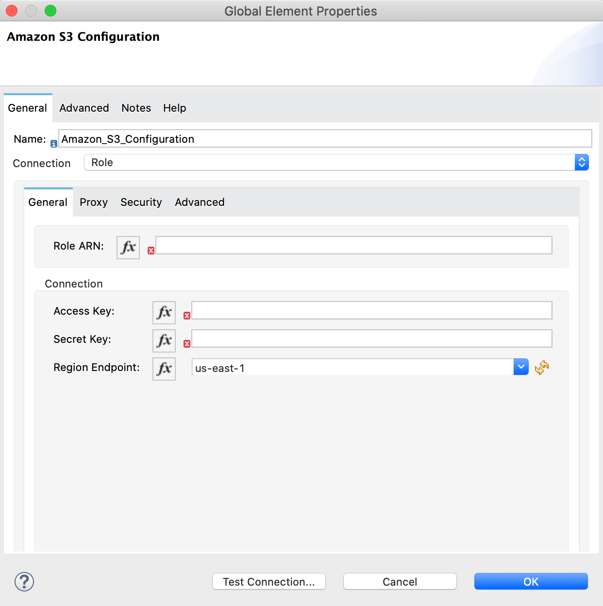Switch to the Proxy tab

[x=93, y=202]
